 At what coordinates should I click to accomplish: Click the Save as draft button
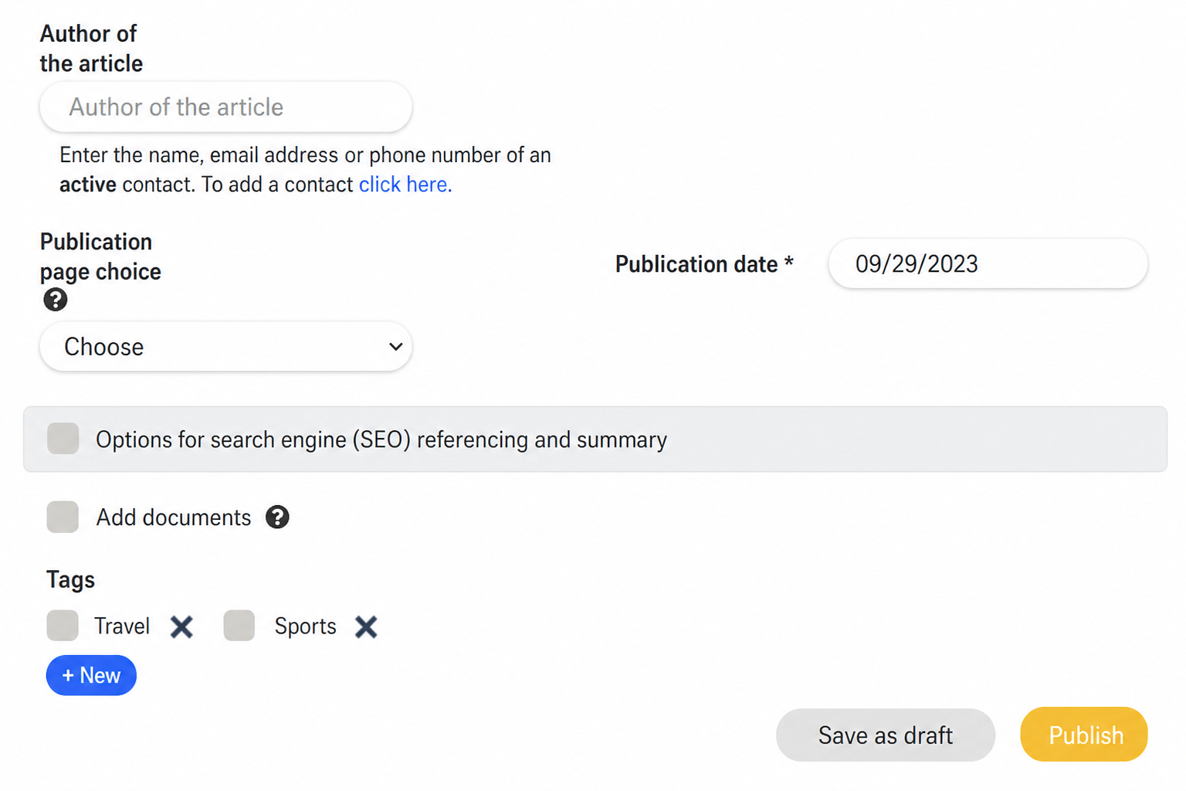coord(885,735)
